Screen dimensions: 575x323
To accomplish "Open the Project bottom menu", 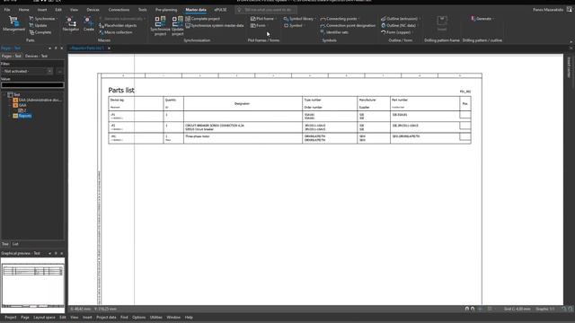I will (x=10, y=317).
